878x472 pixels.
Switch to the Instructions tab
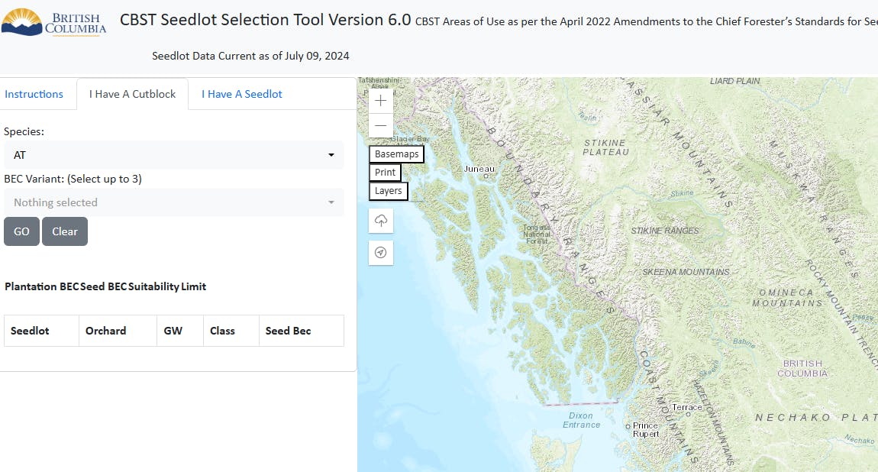[34, 93]
